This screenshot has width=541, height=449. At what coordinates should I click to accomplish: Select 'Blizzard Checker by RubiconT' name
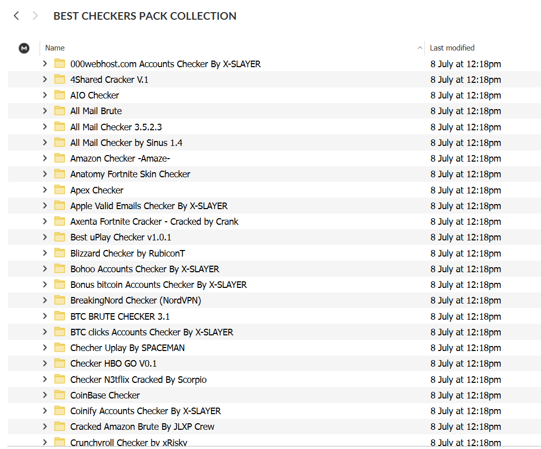coord(128,253)
